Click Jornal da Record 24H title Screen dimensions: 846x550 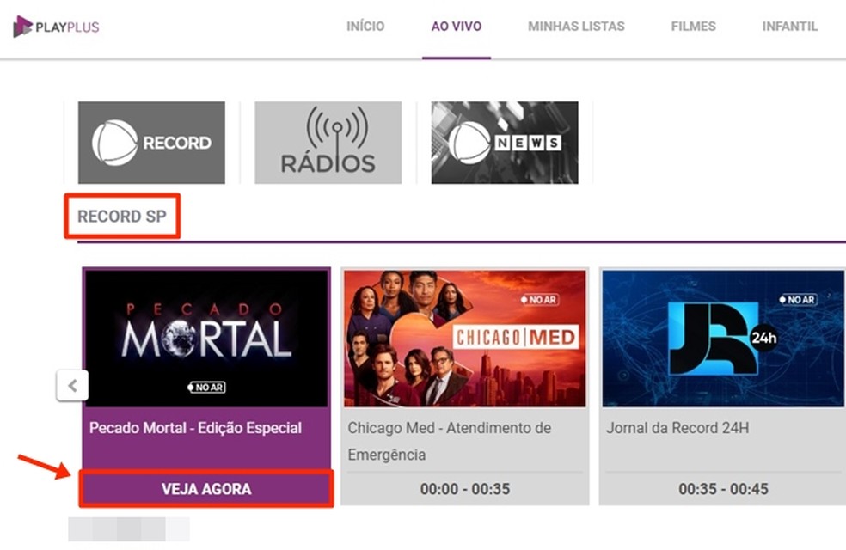click(x=677, y=428)
